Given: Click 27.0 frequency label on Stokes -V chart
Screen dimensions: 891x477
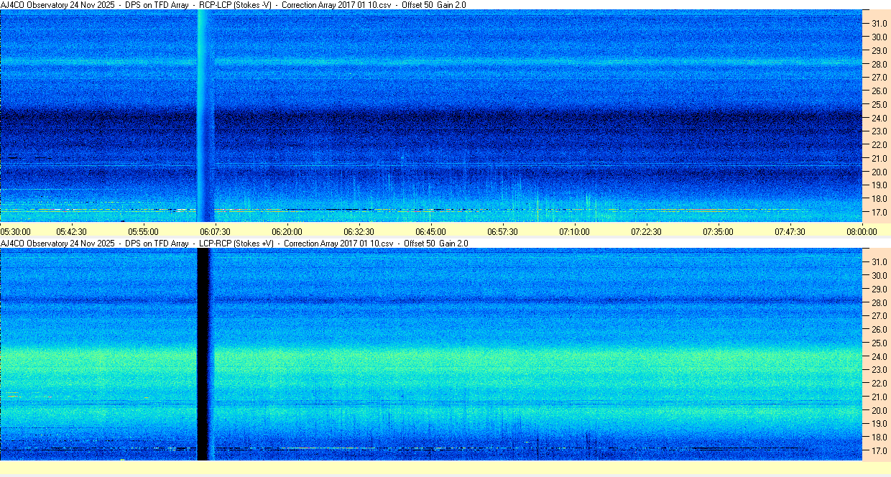Looking at the screenshot, I should coord(879,78).
